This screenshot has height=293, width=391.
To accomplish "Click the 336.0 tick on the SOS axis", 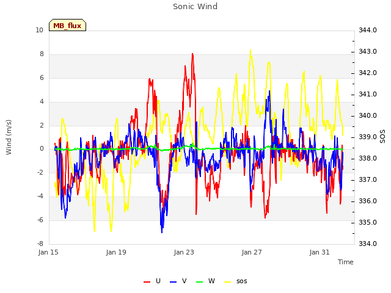I will (x=368, y=201).
